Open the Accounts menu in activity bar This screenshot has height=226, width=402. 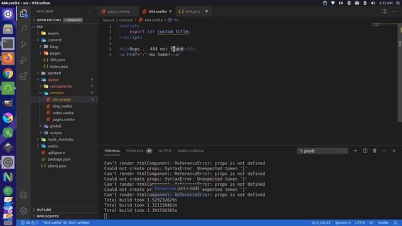click(24, 195)
